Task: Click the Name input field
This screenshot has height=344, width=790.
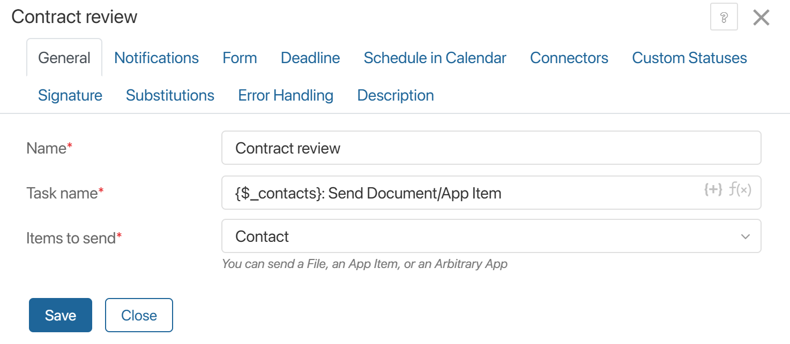Action: [x=491, y=148]
